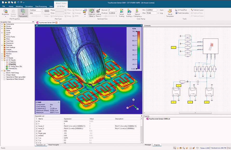
Task: Launch the Field Calculator tool
Action: 182,13
